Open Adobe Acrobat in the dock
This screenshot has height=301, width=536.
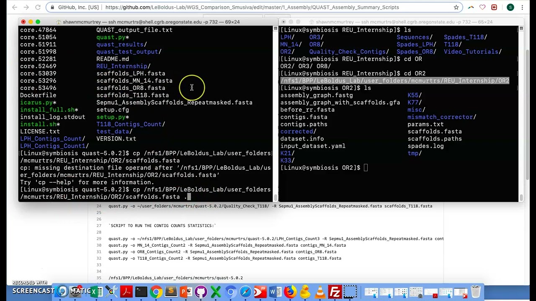(126, 291)
